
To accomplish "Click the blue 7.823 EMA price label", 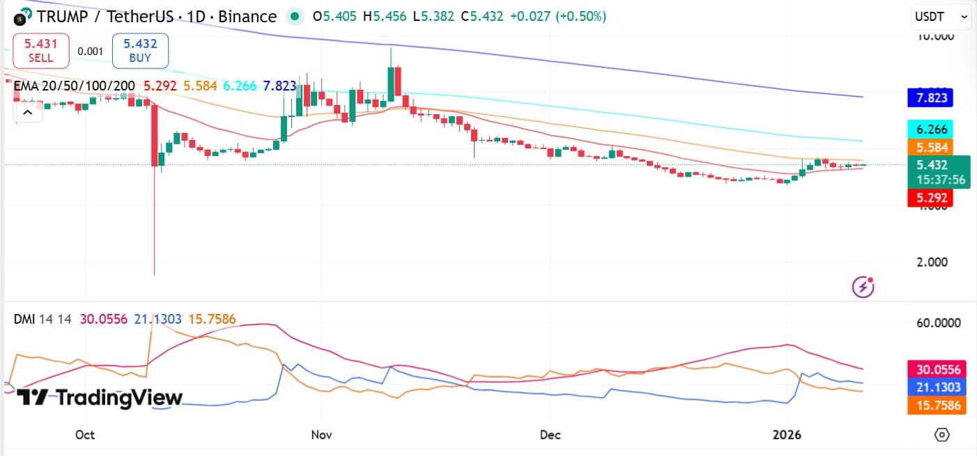I will click(930, 97).
